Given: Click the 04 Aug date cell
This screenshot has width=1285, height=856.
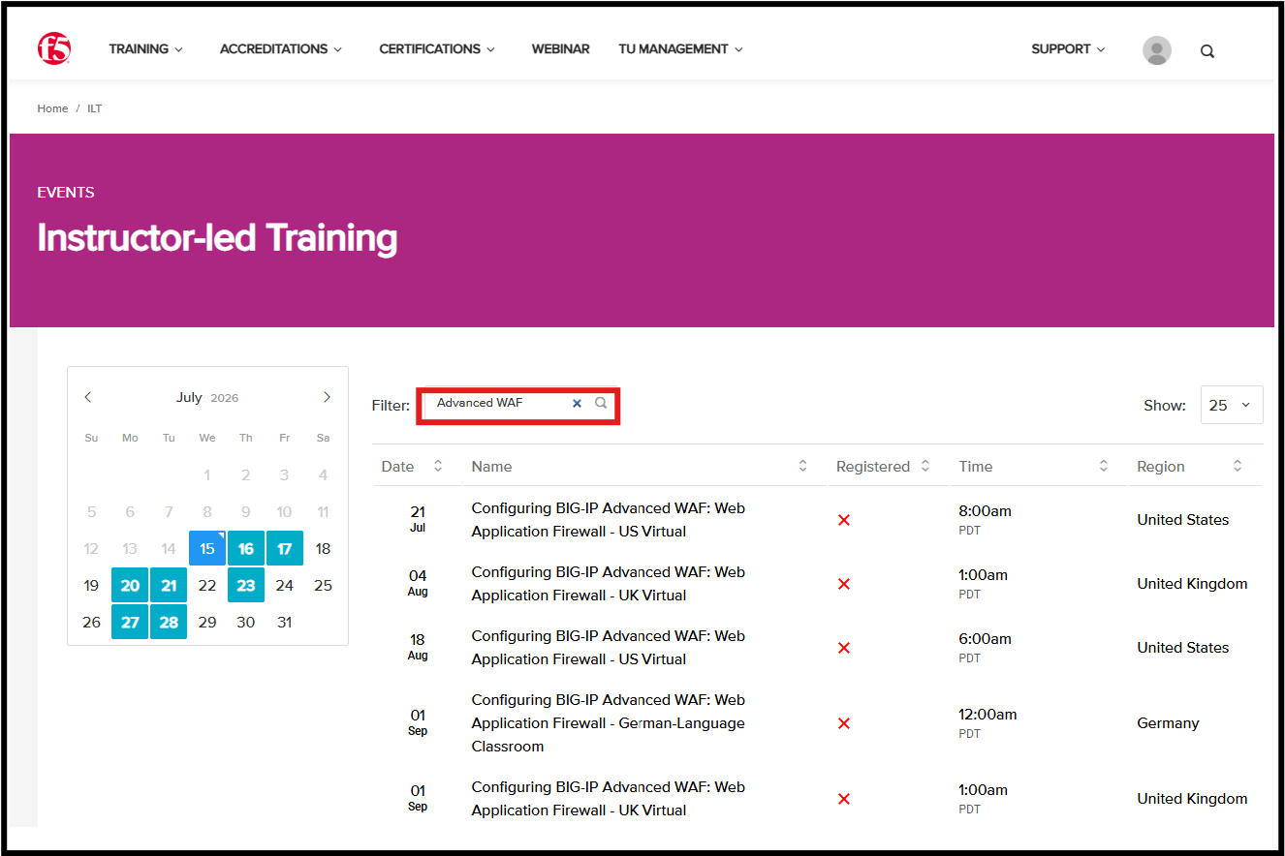Looking at the screenshot, I should coord(418,583).
